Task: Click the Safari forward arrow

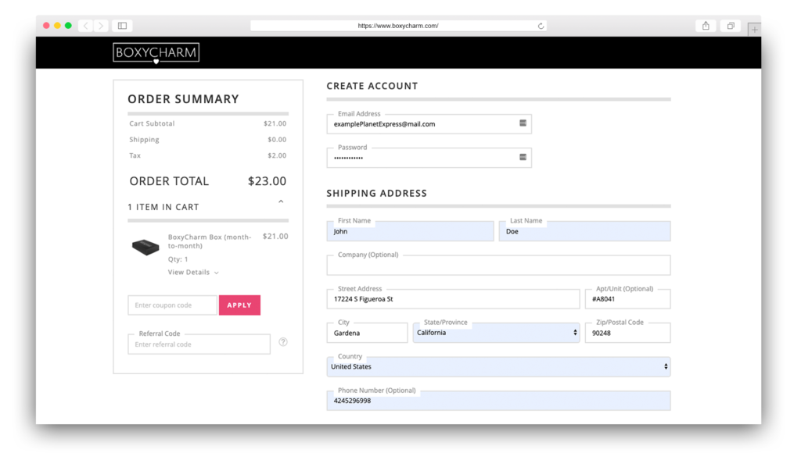Action: click(x=101, y=26)
